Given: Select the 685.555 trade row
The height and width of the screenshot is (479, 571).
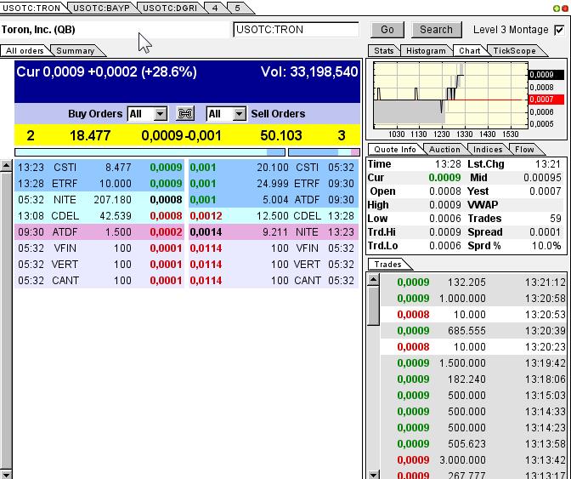Looking at the screenshot, I should [x=473, y=331].
